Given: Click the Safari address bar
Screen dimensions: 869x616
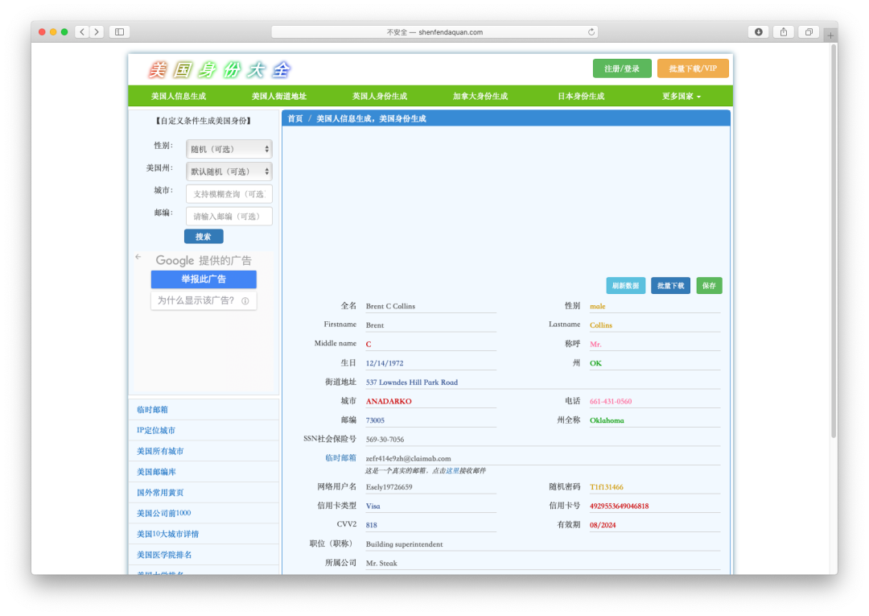Looking at the screenshot, I should coord(434,32).
